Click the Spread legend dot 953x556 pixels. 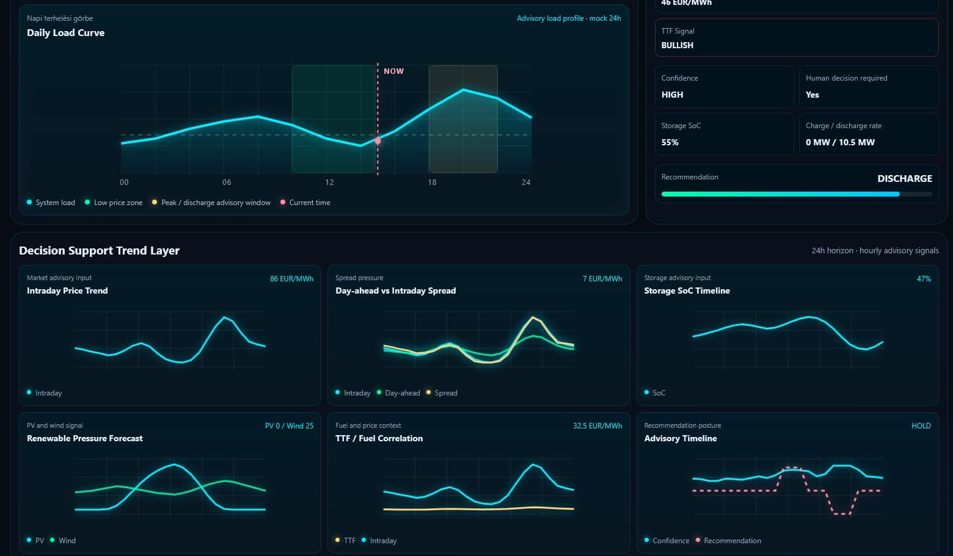tap(428, 392)
